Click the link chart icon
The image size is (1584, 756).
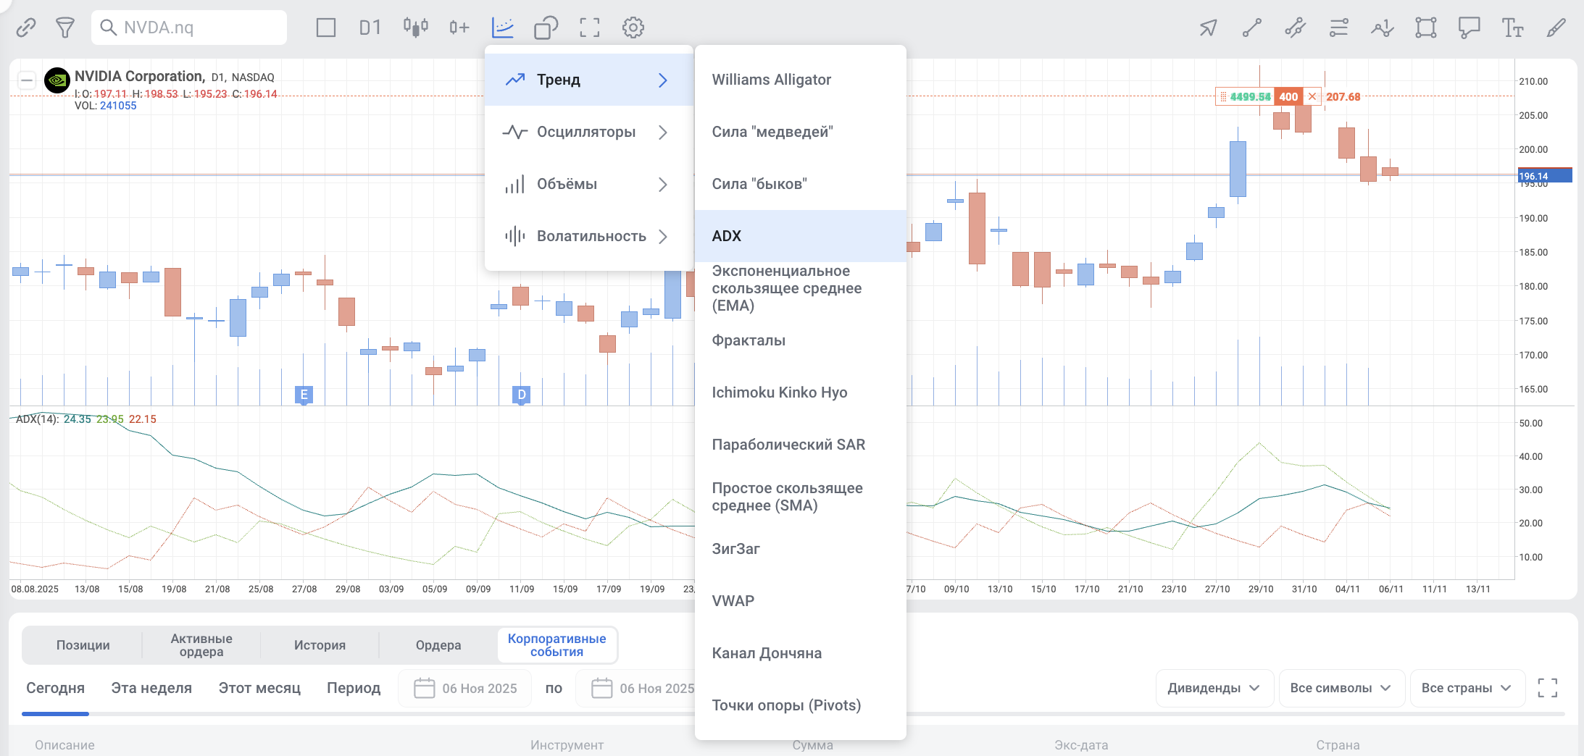click(26, 28)
